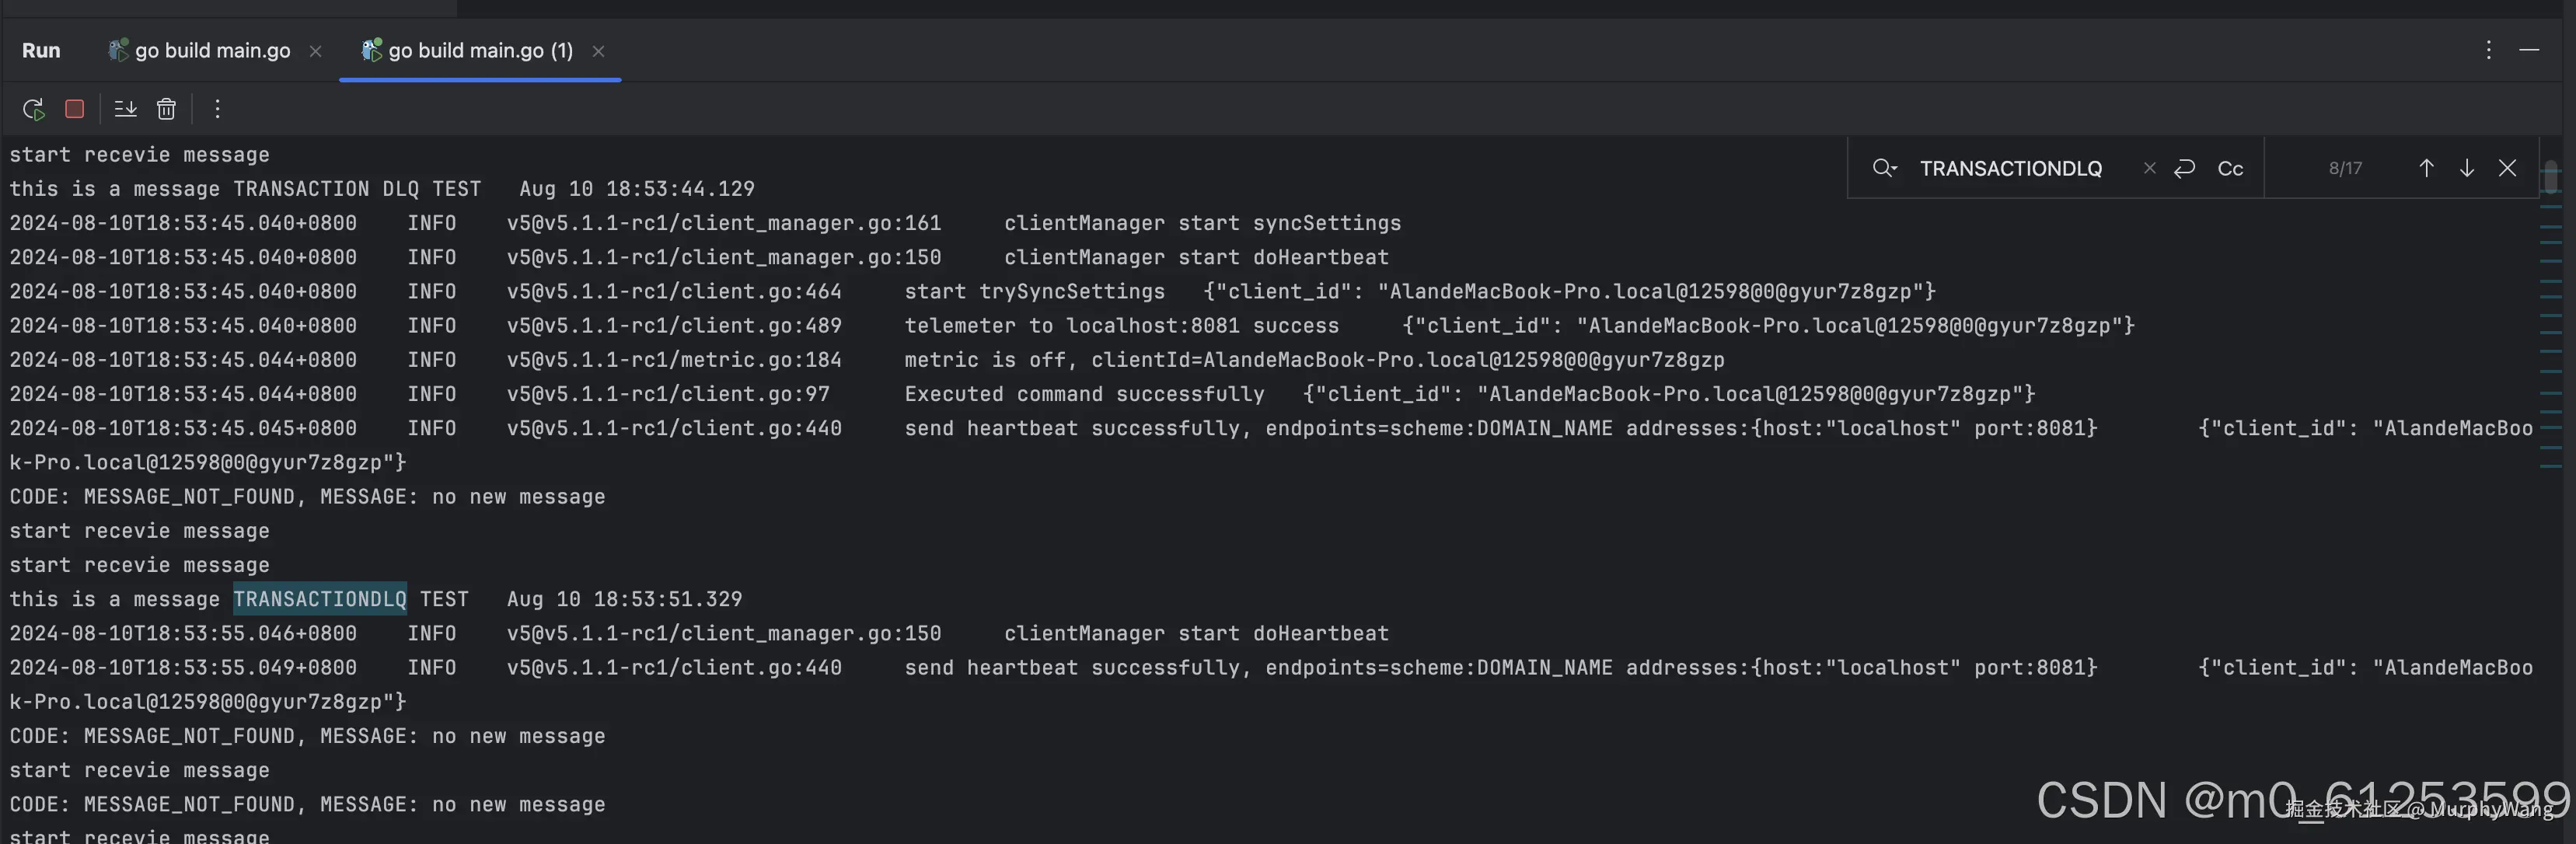This screenshot has height=844, width=2576.
Task: Close the first go build main.go tab
Action: (316, 51)
